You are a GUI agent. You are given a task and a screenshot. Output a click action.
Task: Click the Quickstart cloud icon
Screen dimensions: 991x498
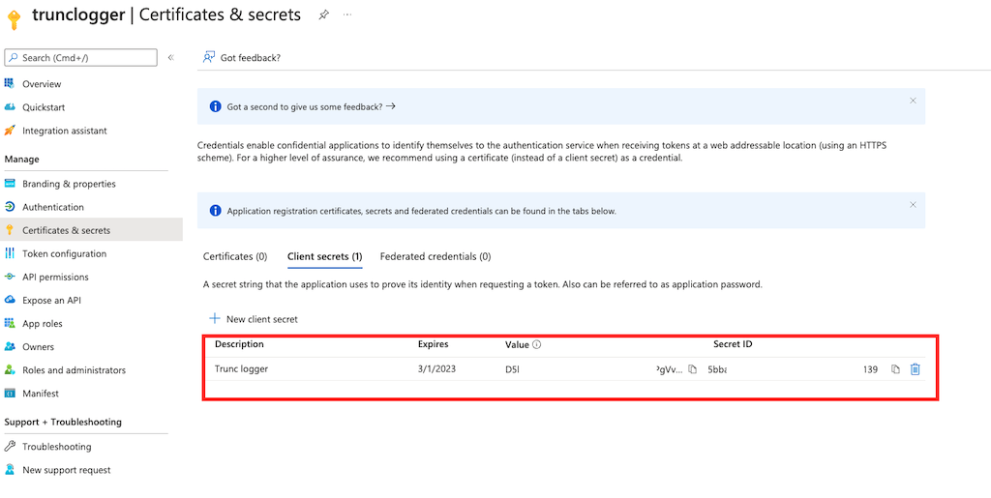click(10, 107)
